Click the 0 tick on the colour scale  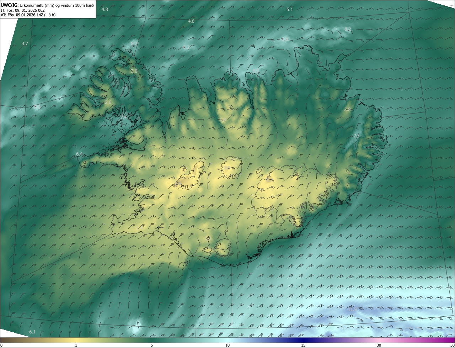click(x=1, y=346)
